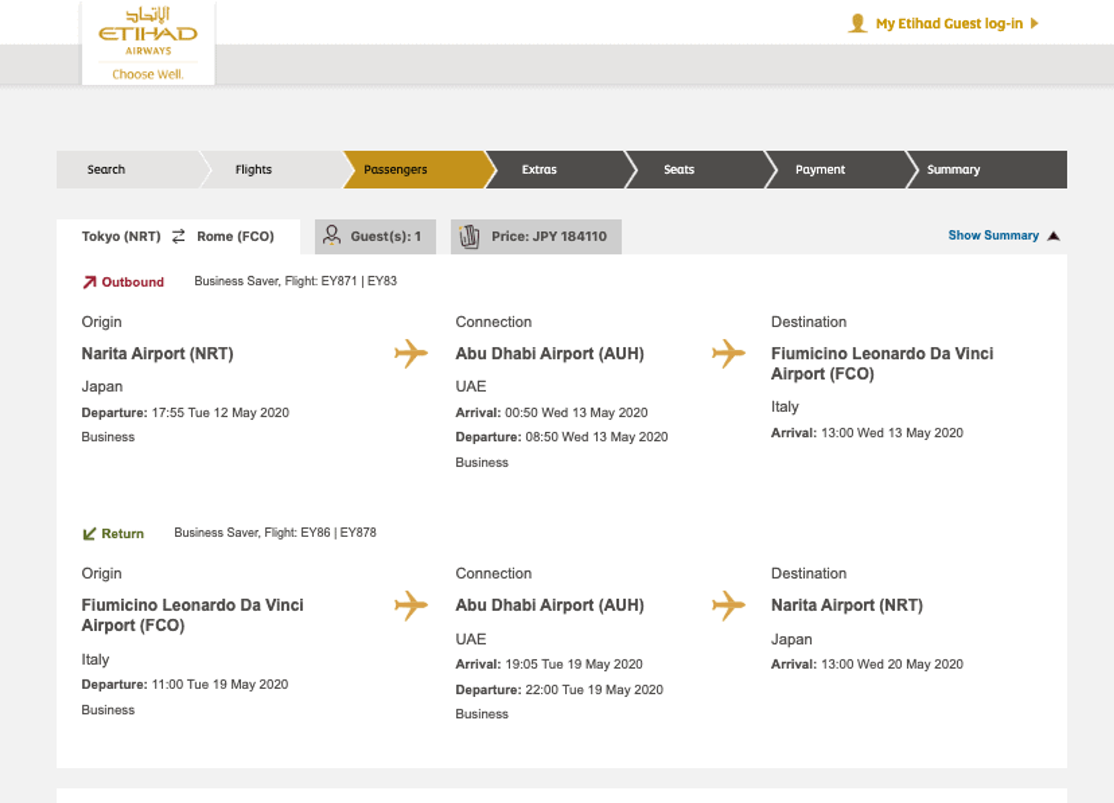Click the red Outbound arrow icon
The height and width of the screenshot is (803, 1114).
[x=89, y=282]
